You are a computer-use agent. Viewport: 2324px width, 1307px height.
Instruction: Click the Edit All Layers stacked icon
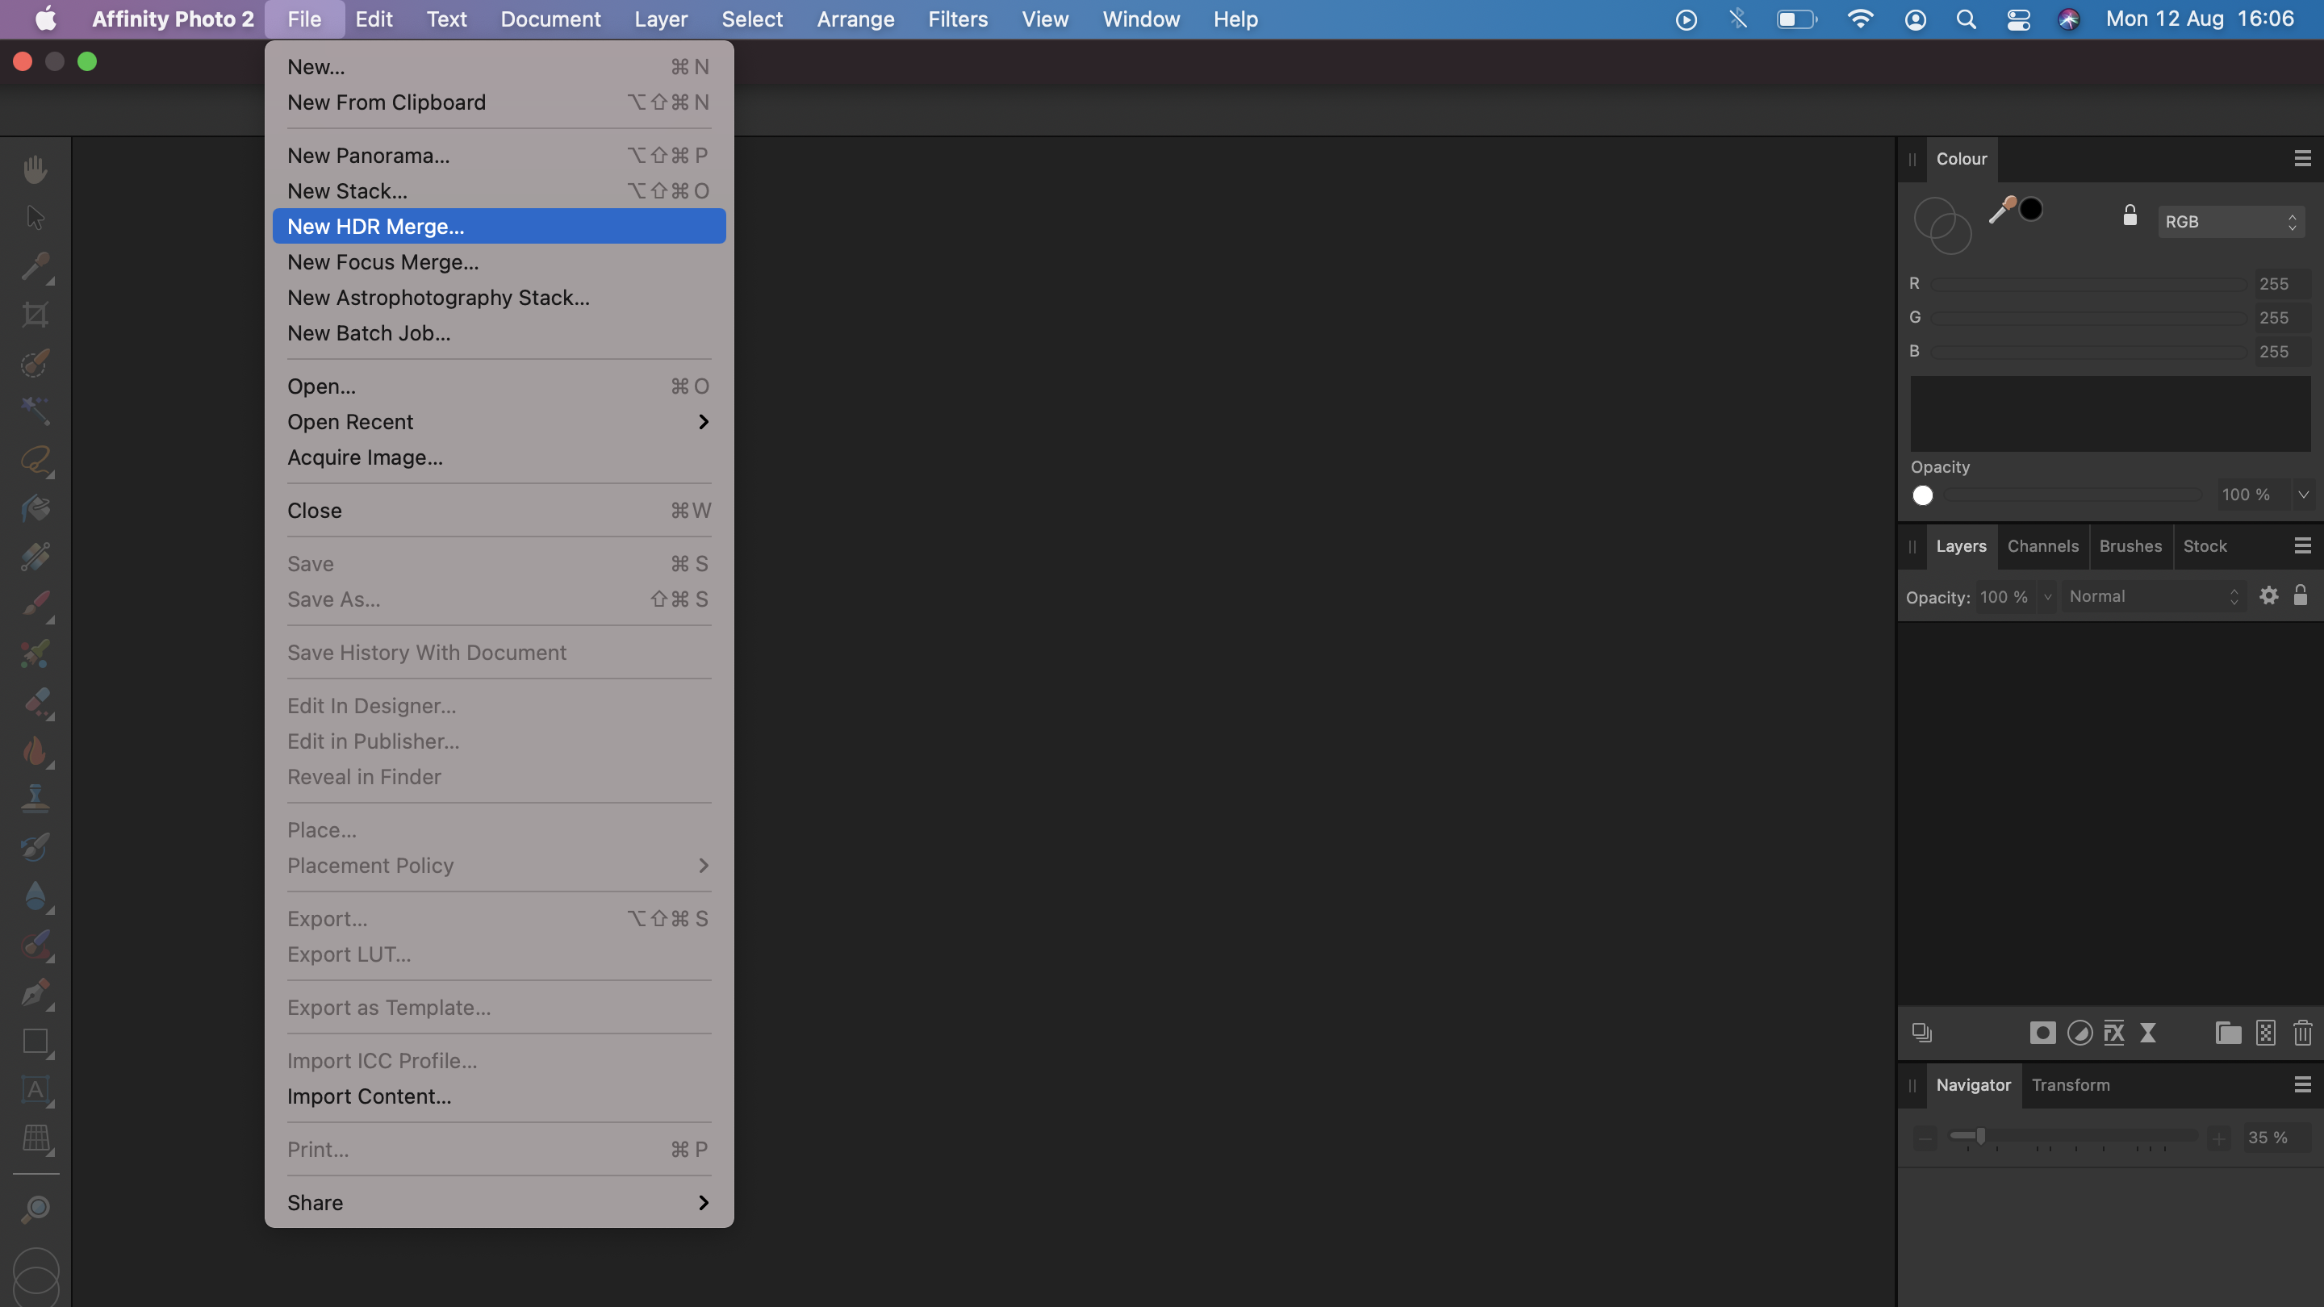(x=1921, y=1033)
